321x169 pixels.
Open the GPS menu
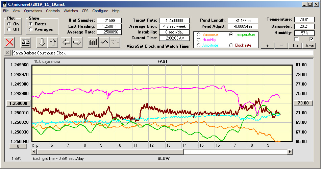[x=85, y=11]
